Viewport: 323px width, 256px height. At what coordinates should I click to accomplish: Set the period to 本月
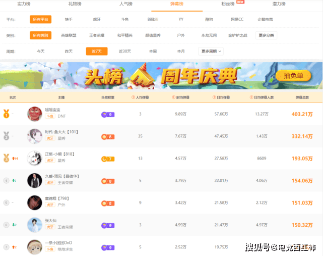181,51
